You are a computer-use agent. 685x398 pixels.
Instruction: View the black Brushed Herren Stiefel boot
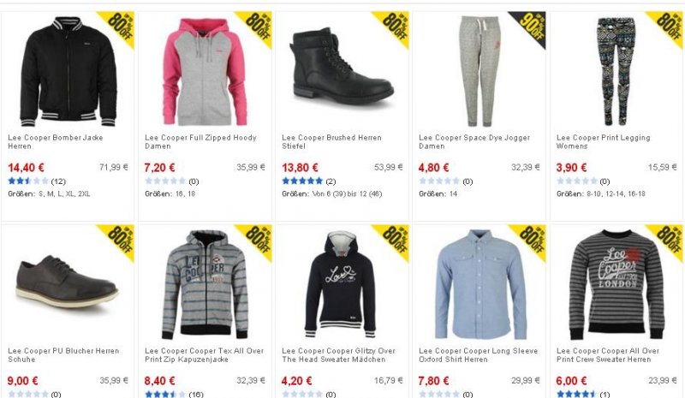tap(342, 66)
